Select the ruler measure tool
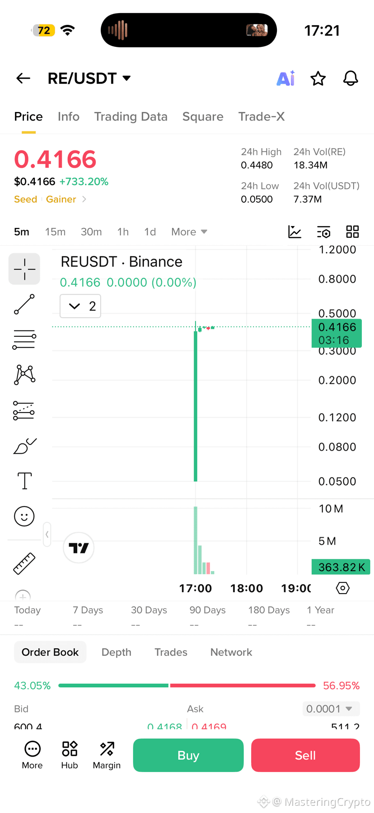The height and width of the screenshot is (813, 374). tap(24, 563)
